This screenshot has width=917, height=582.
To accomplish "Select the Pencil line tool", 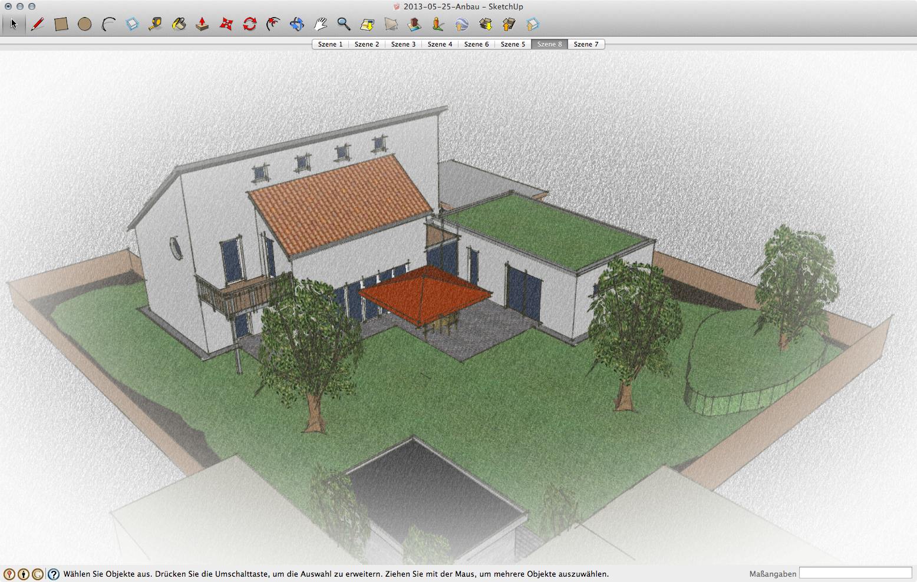I will point(38,24).
